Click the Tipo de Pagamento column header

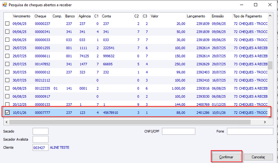[247, 16]
